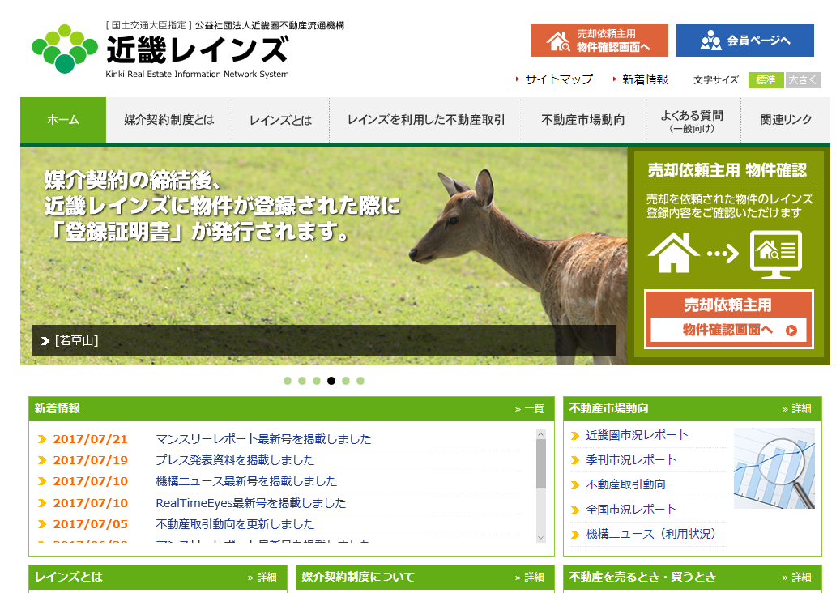The image size is (836, 593).
Task: Switch to the ホーム tab
Action: pyautogui.click(x=62, y=119)
